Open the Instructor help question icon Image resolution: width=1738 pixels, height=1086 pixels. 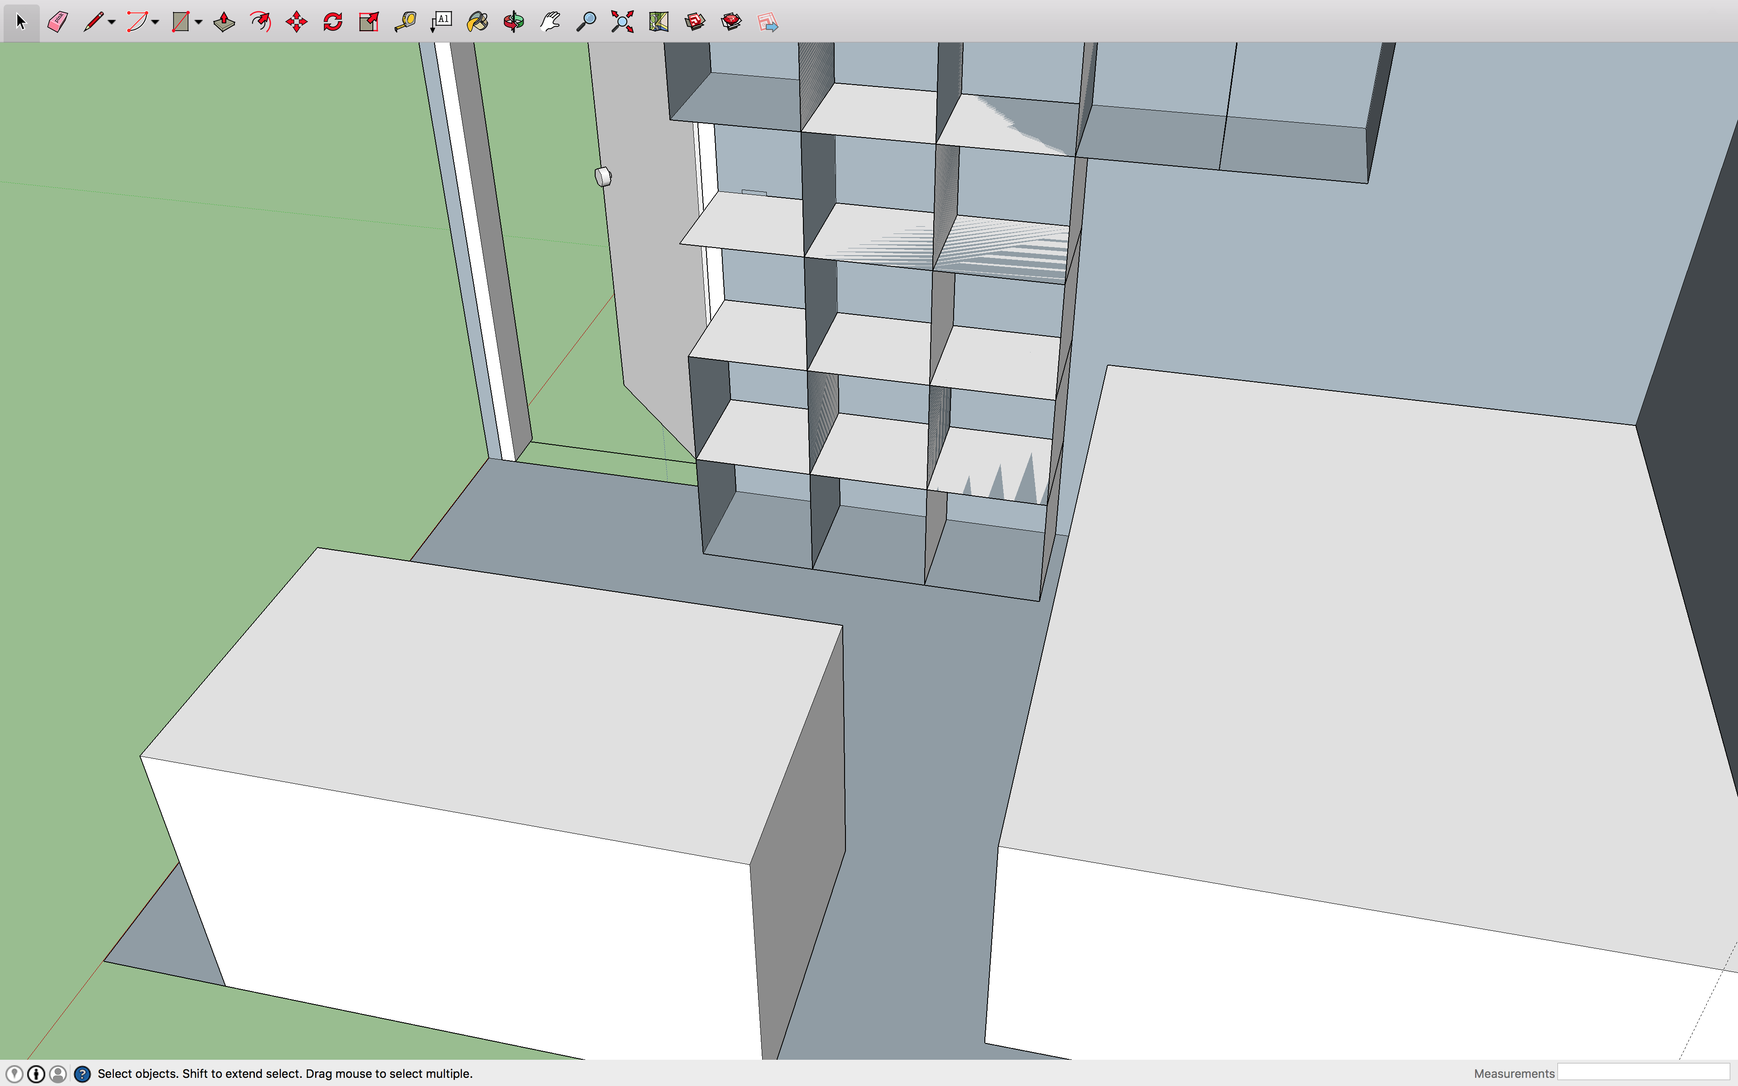tap(82, 1074)
